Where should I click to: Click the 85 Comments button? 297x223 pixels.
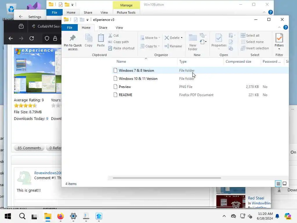click(29, 148)
